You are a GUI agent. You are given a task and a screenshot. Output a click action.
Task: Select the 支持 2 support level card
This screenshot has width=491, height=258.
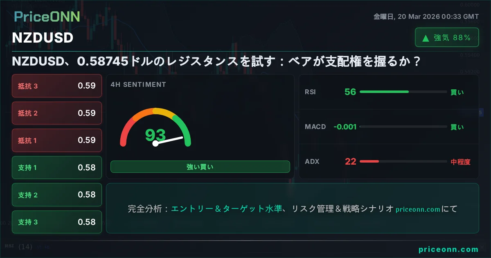click(57, 195)
